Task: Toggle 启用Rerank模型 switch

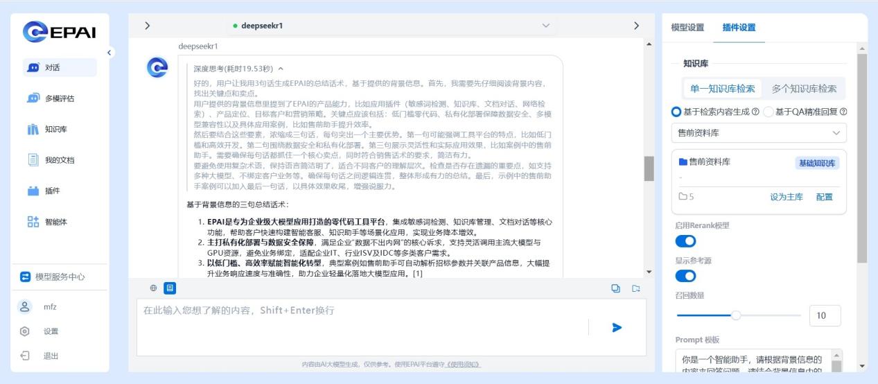Action: (685, 241)
